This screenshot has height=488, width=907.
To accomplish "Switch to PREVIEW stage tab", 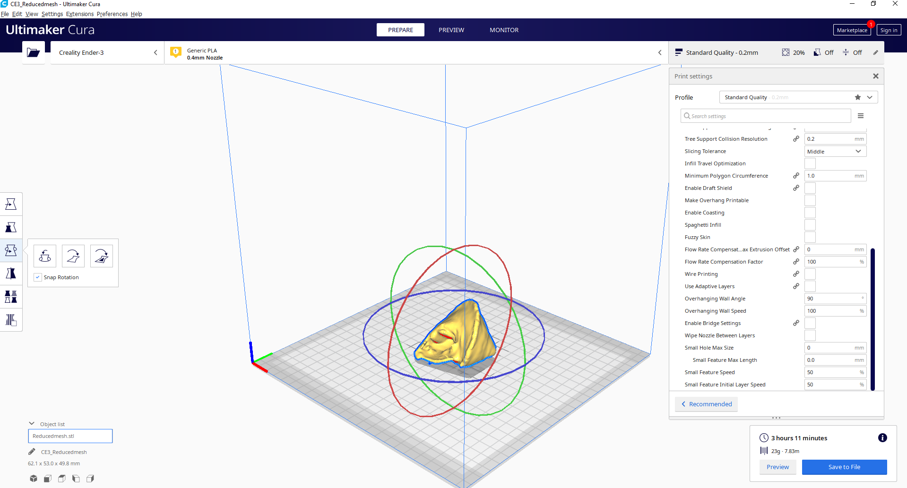I will click(451, 30).
